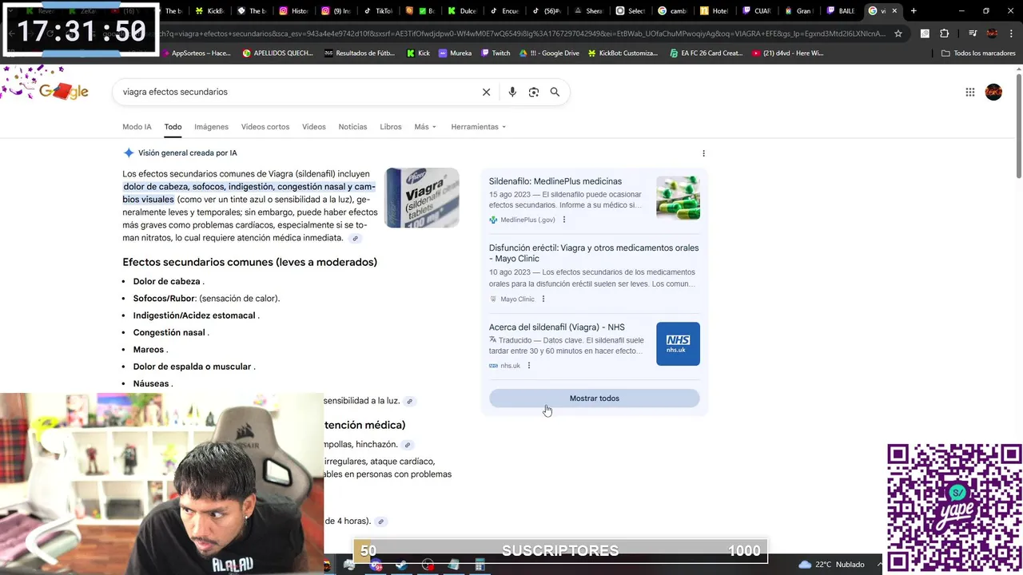The width and height of the screenshot is (1023, 575).
Task: Switch to the 'Hotel' browser tab
Action: [714, 11]
